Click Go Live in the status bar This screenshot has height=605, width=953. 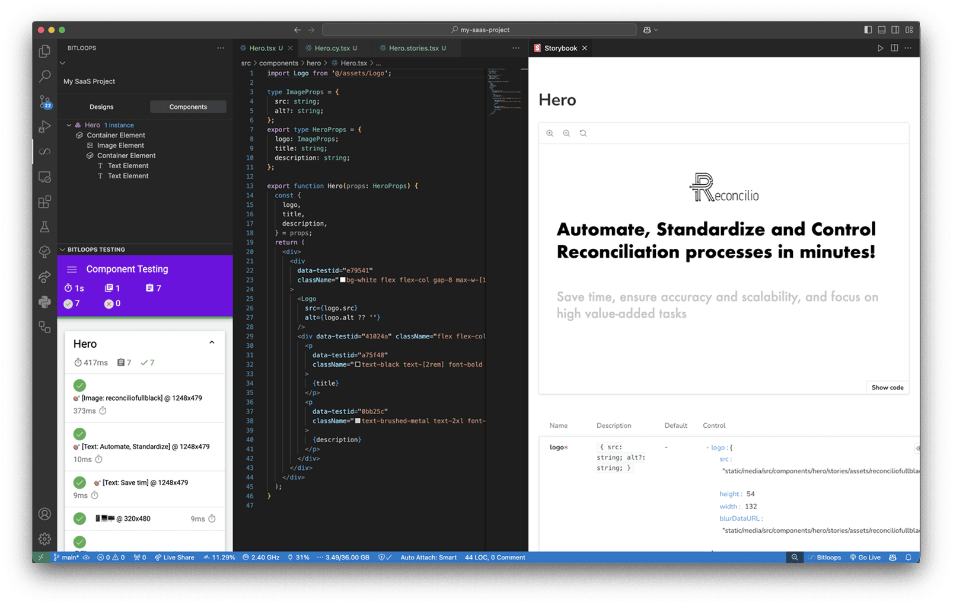point(865,557)
